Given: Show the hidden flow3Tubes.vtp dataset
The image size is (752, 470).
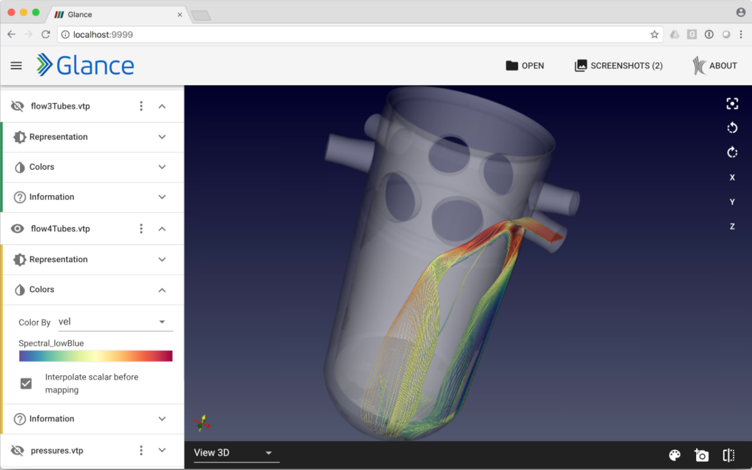Looking at the screenshot, I should coord(18,107).
